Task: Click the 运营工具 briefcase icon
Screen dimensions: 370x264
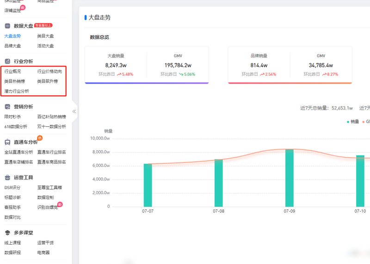Action: click(7, 178)
